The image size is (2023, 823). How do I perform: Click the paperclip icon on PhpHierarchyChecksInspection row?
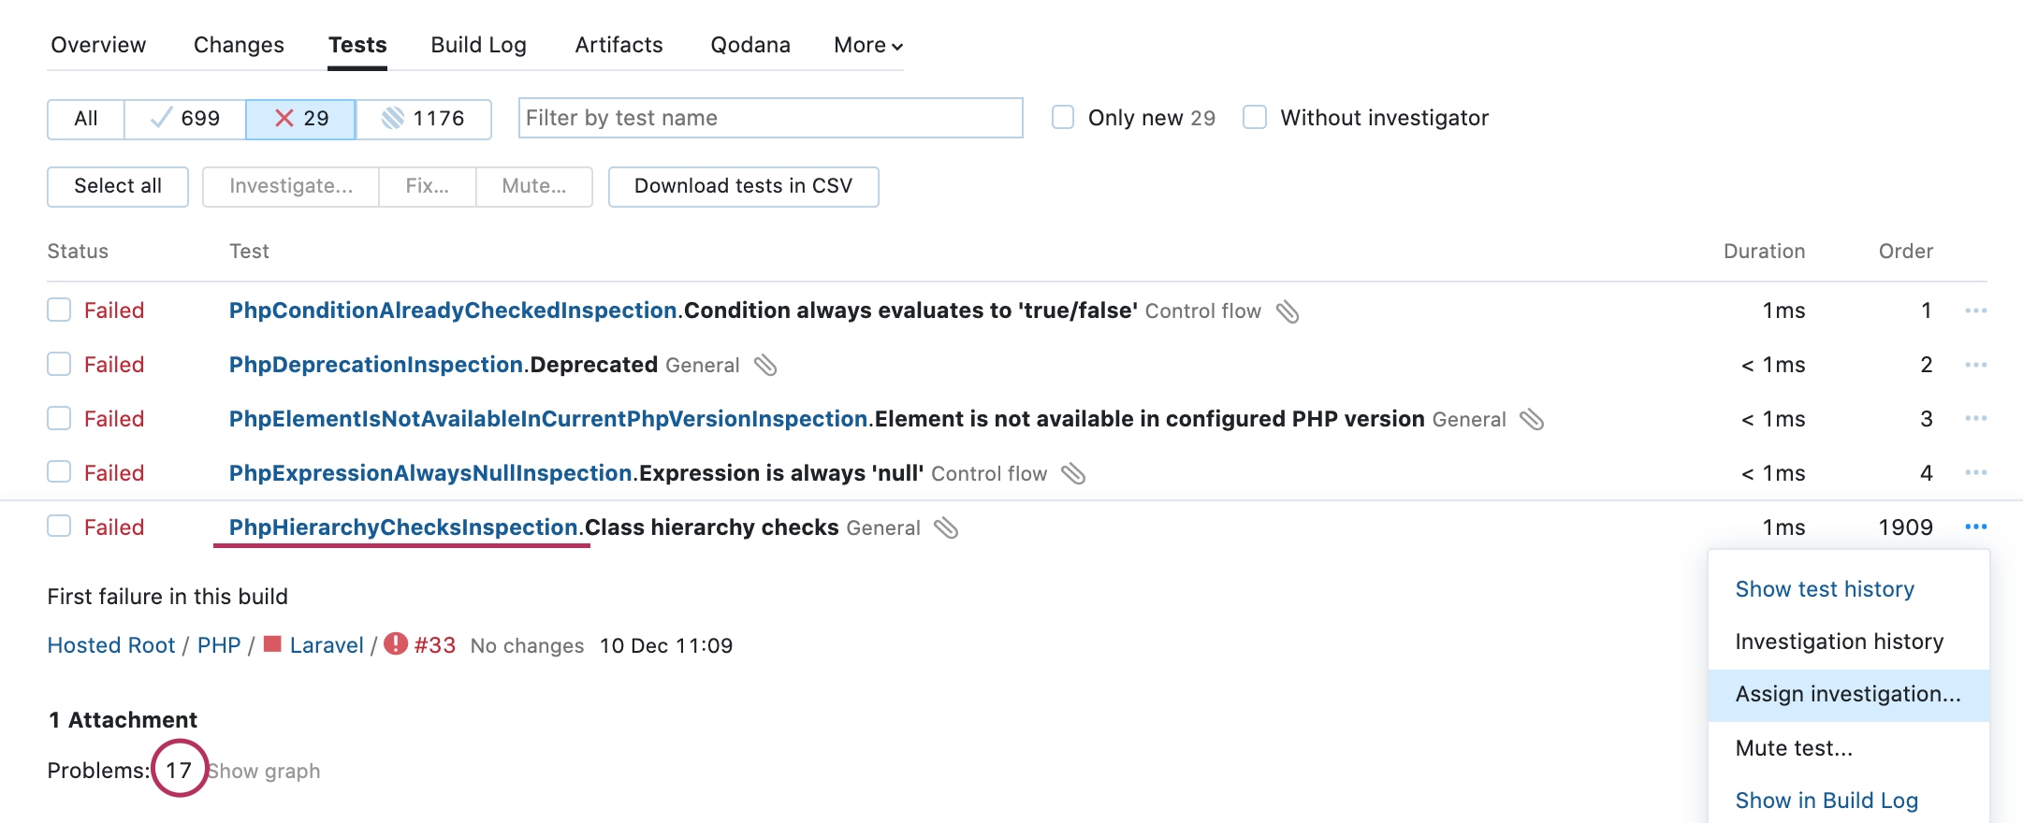[x=946, y=527]
